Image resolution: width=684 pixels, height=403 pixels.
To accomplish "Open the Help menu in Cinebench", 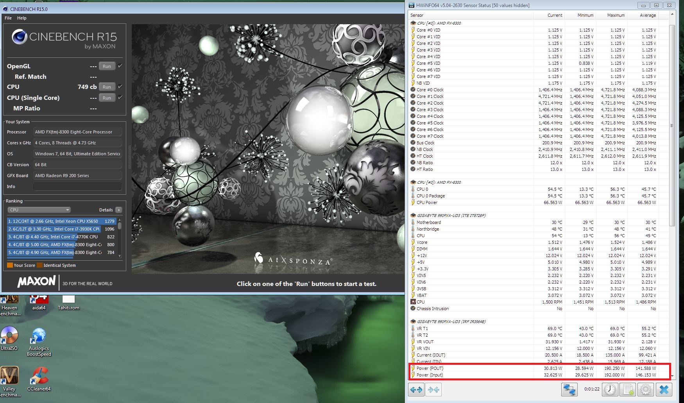I will 22,18.
